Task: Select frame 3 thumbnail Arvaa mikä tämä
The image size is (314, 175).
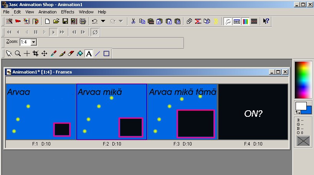Action: tap(182, 112)
